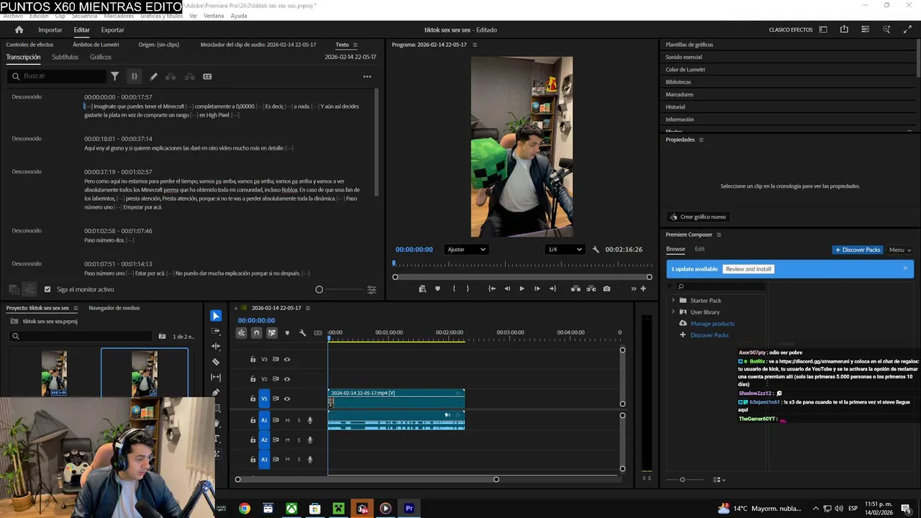Screen dimensions: 921x518
Task: Expand the User library folder
Action: click(x=673, y=312)
